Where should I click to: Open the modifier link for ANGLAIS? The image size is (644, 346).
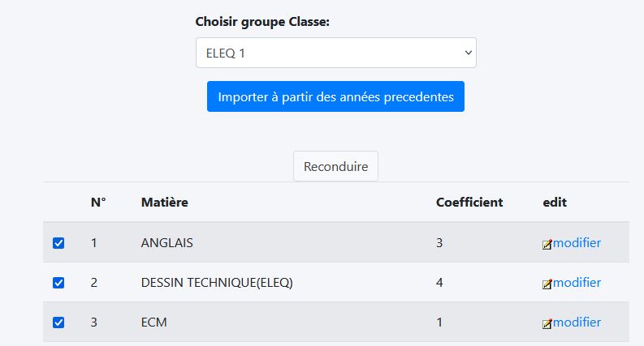577,242
